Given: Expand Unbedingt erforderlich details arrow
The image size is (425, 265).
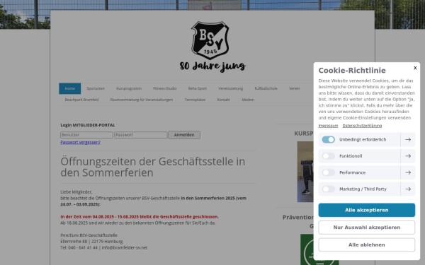Looking at the screenshot, I should (x=408, y=139).
